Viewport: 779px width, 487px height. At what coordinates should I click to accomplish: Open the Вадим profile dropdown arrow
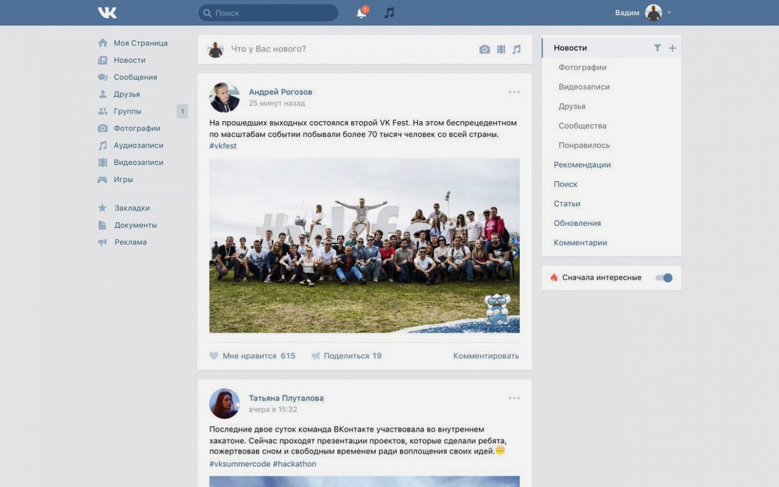pyautogui.click(x=669, y=13)
